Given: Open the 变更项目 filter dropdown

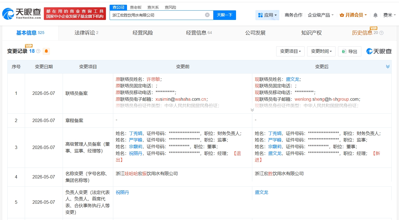Looking at the screenshot, I should pos(290,51).
